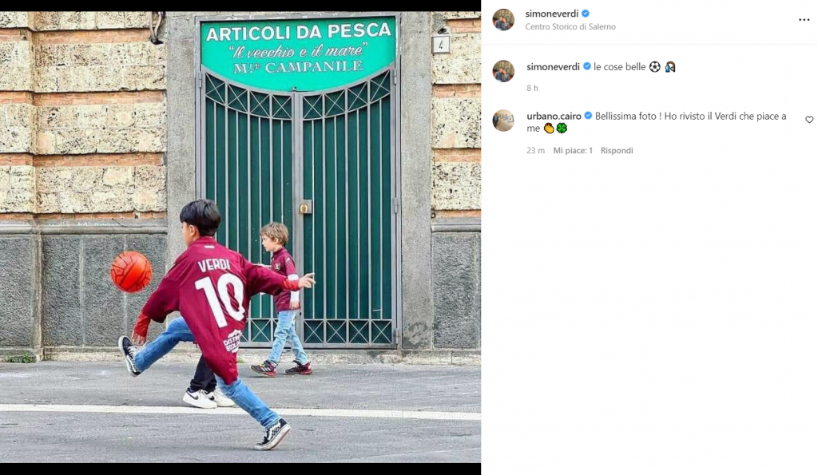Click the clapping hands emoji in the comment
The image size is (818, 475).
(549, 129)
